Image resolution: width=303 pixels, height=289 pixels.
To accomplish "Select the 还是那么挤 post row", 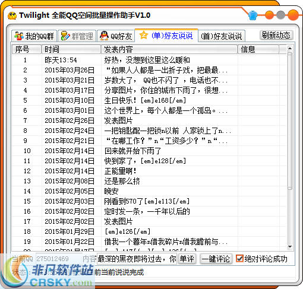I will click(x=149, y=181).
